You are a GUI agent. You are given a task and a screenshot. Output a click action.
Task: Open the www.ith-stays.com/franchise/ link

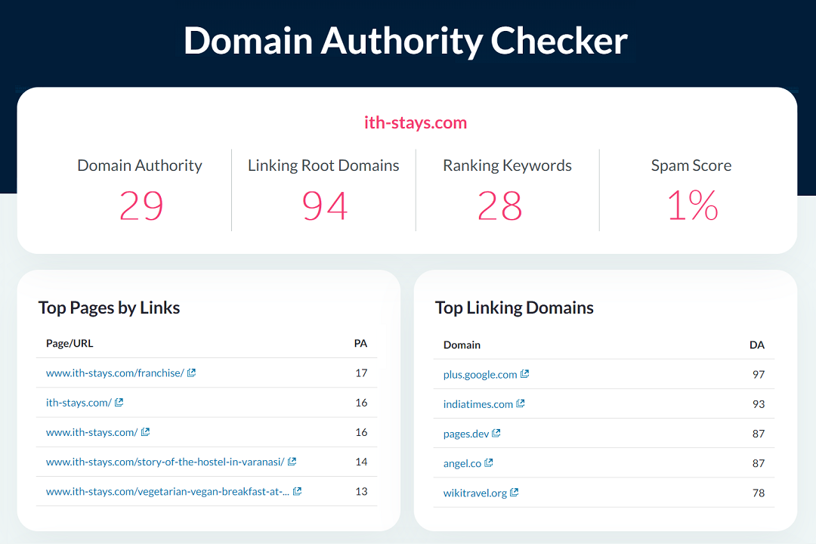point(115,373)
